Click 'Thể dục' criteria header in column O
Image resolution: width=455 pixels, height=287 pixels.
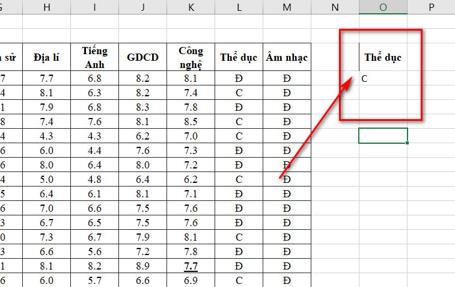[383, 58]
